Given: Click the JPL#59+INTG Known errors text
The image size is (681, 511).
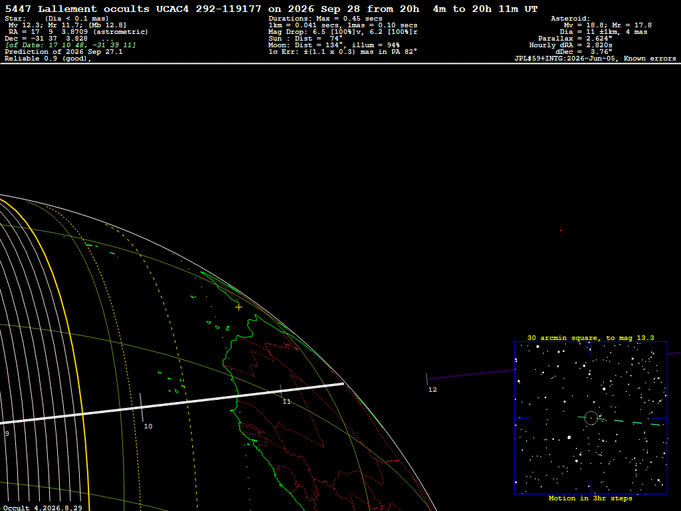Looking at the screenshot, I should (595, 59).
